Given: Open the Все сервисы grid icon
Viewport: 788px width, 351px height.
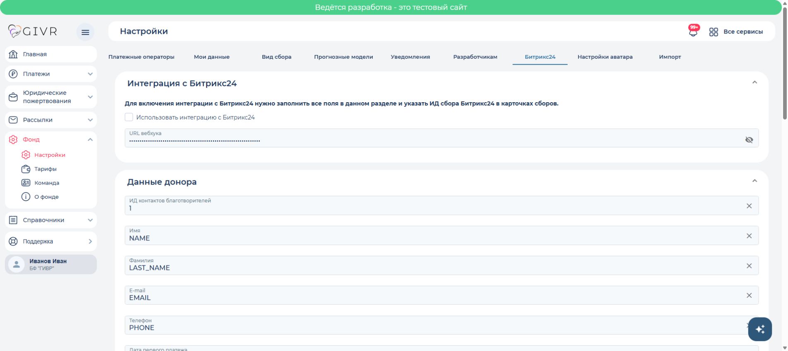Looking at the screenshot, I should (x=714, y=32).
